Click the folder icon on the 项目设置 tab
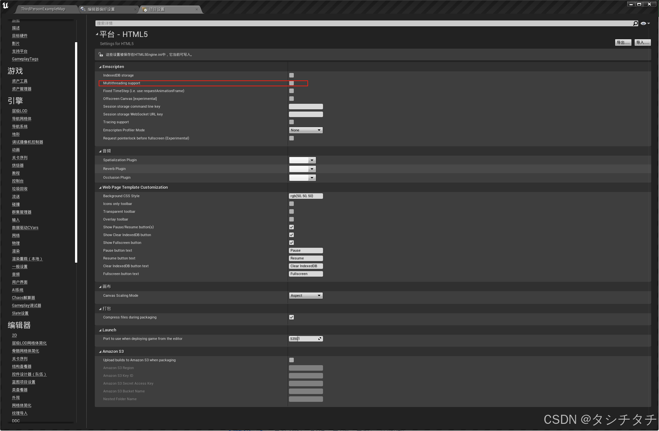This screenshot has height=431, width=659. [x=145, y=9]
